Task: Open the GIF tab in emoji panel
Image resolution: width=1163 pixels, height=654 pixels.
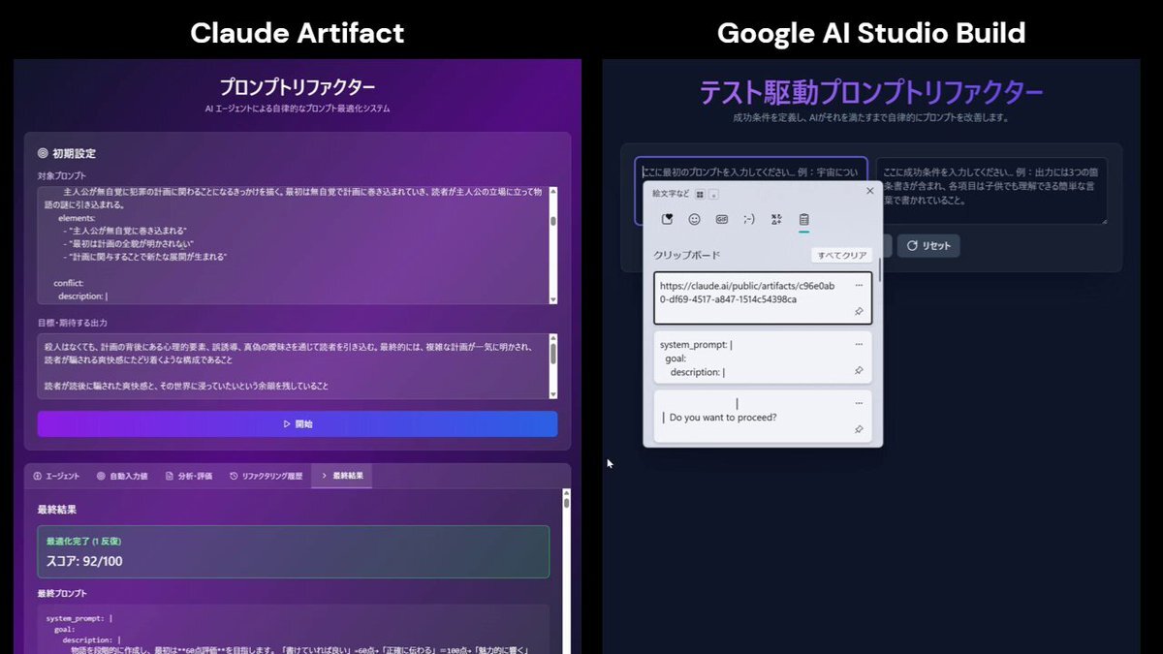Action: tap(722, 220)
